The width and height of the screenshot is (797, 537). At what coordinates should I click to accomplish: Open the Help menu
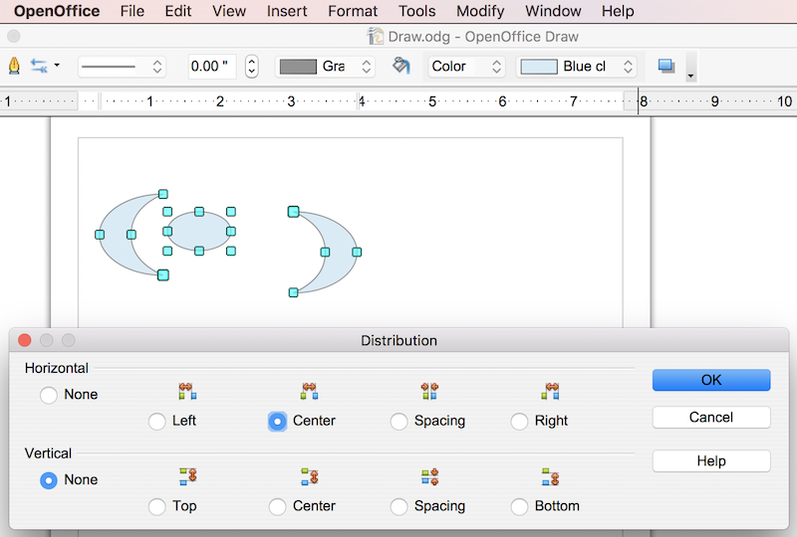click(x=618, y=11)
